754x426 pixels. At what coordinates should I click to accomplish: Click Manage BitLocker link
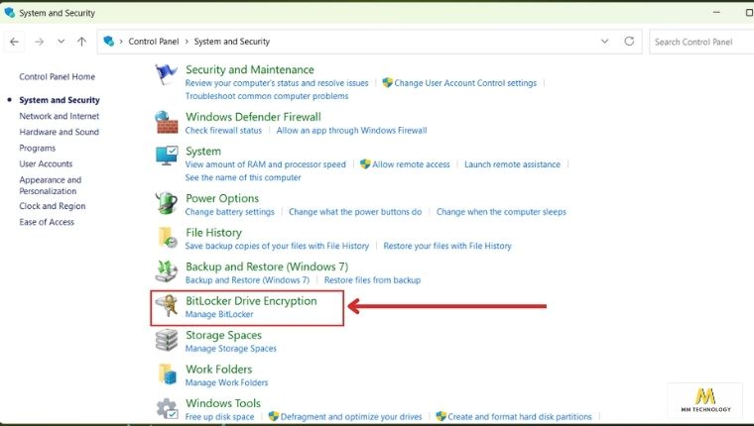point(219,314)
